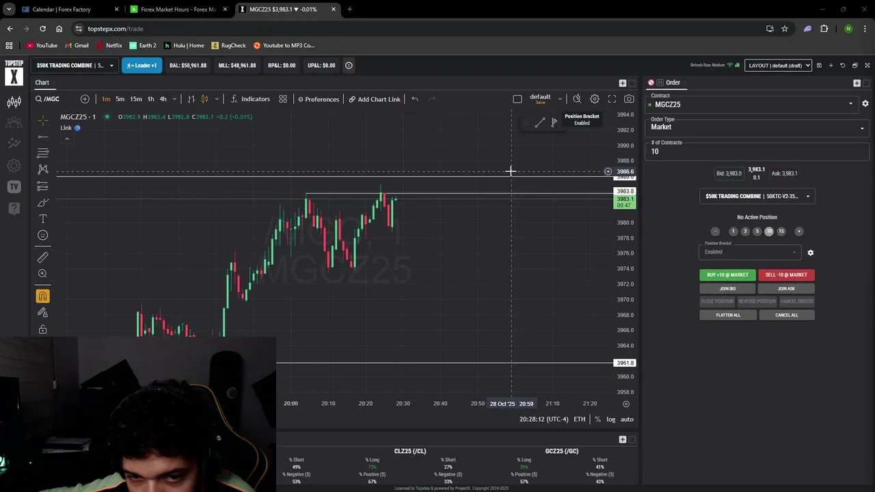Open indicator templates grid icon
The width and height of the screenshot is (875, 492).
pos(283,99)
